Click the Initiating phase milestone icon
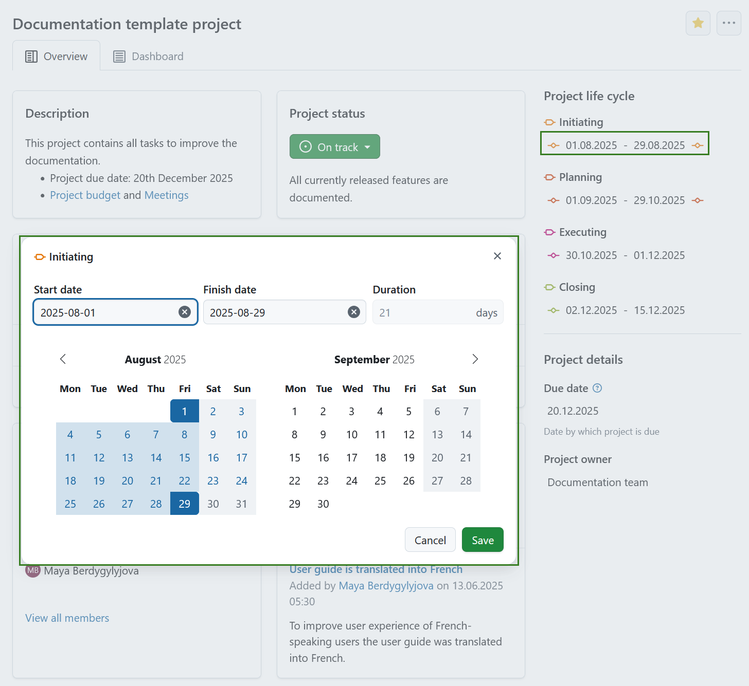This screenshot has height=686, width=749. click(550, 122)
